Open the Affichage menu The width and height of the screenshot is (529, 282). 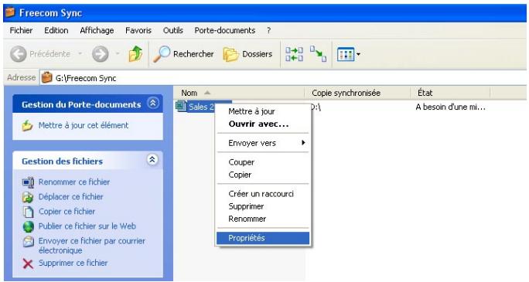pos(97,30)
